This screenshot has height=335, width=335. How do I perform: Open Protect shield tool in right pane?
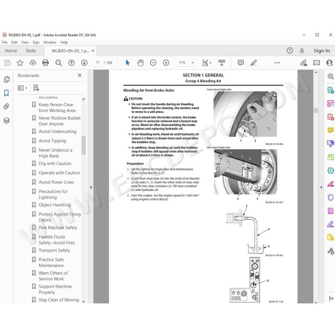click(330, 197)
